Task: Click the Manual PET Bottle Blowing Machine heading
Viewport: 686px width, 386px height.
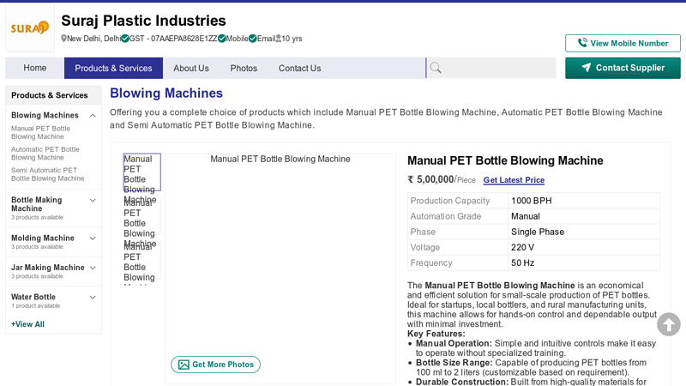Action: 505,160
